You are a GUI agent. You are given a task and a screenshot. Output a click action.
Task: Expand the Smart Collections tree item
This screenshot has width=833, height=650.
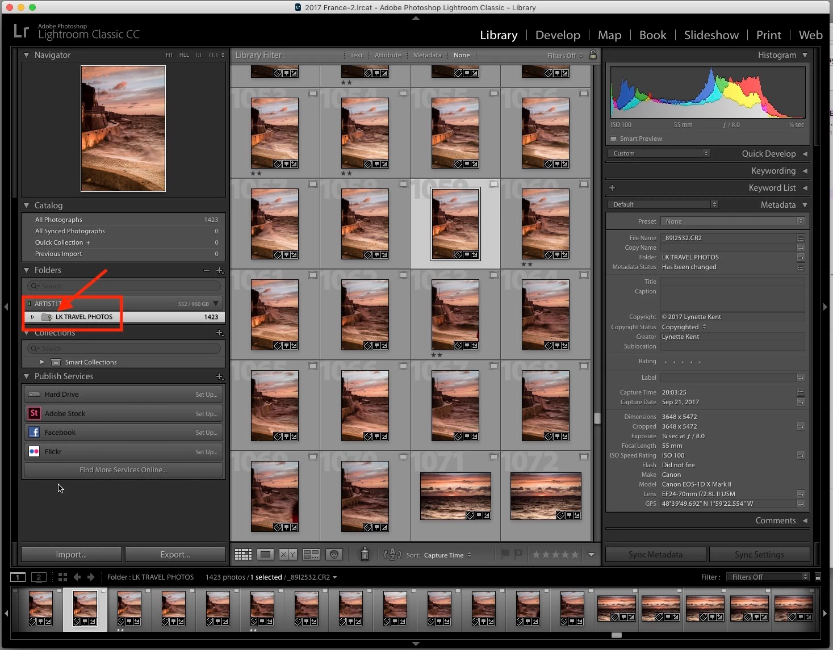pos(42,362)
